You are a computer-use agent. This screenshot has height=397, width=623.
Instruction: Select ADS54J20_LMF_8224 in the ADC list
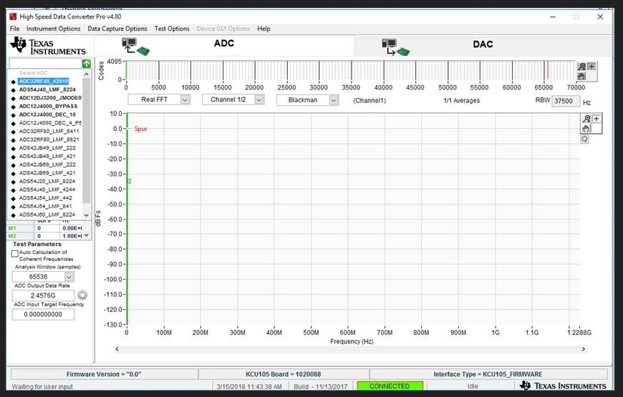(x=47, y=181)
